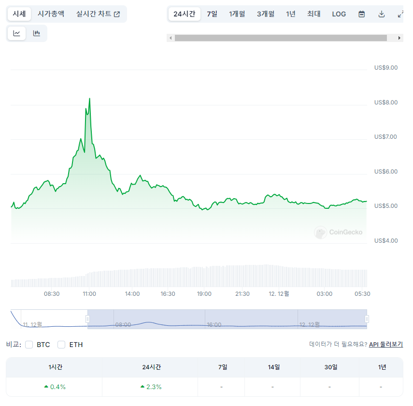The width and height of the screenshot is (413, 406).
Task: Set range to 1년
Action: [x=291, y=14]
